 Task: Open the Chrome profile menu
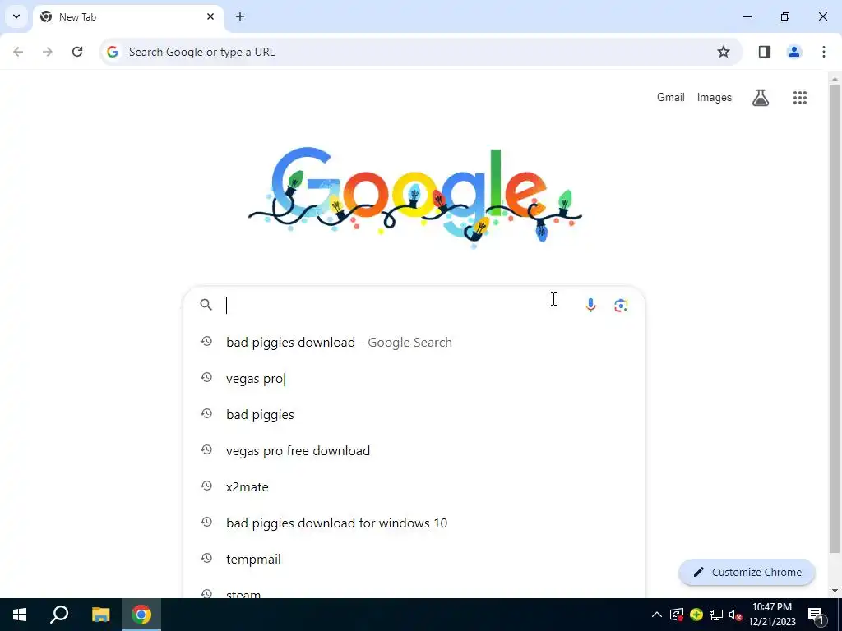(x=794, y=52)
